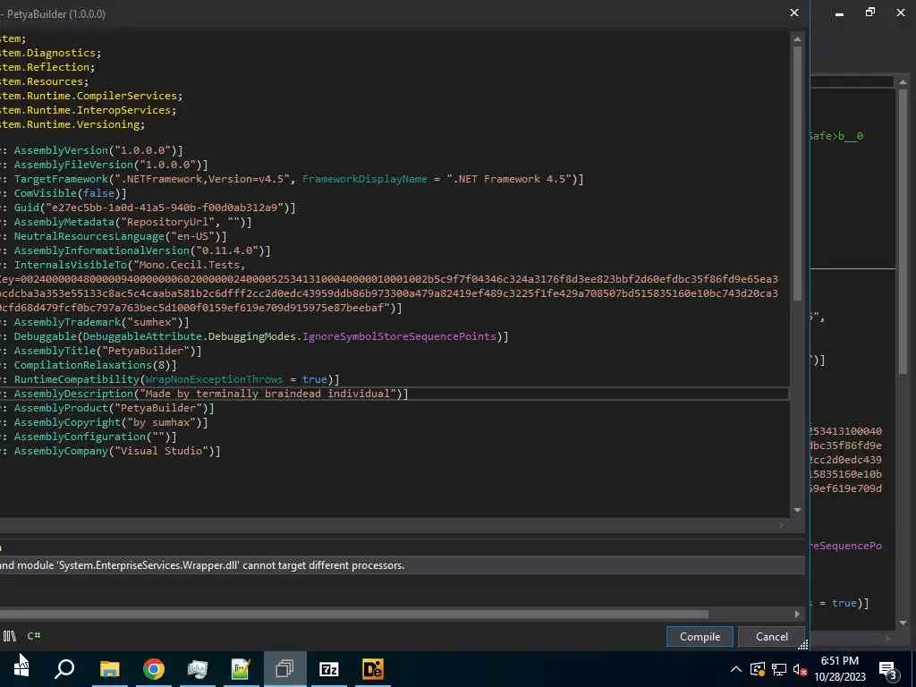Open the system monitor app in the taskbar
This screenshot has width=916, height=687.
tap(198, 669)
